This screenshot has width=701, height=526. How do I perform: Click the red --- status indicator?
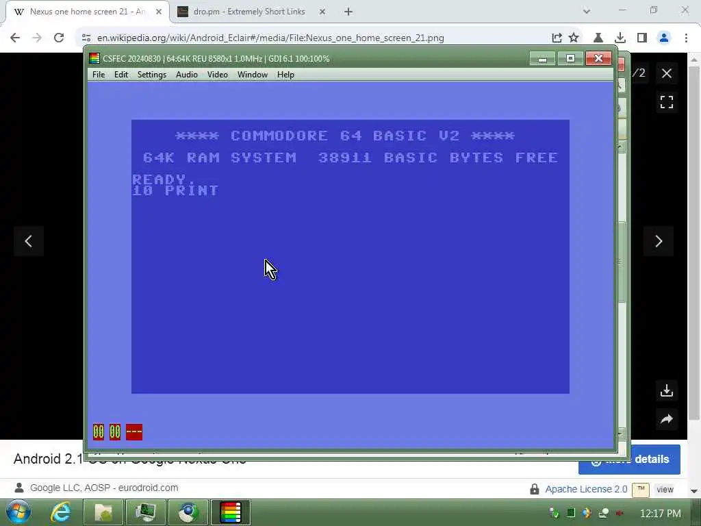click(x=134, y=431)
